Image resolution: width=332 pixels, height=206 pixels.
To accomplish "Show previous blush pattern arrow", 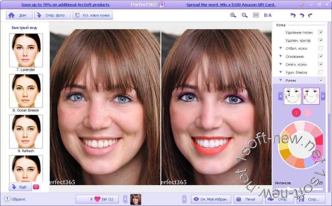I will click(x=280, y=96).
